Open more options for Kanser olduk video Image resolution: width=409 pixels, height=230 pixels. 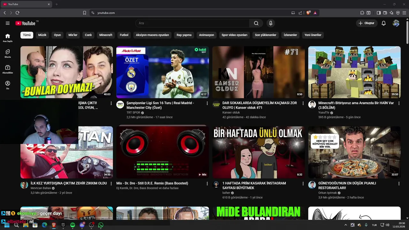(x=303, y=103)
